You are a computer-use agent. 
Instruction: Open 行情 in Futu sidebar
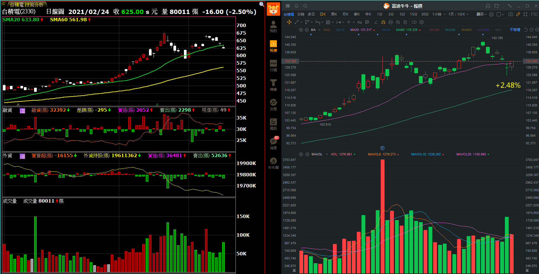click(x=273, y=66)
